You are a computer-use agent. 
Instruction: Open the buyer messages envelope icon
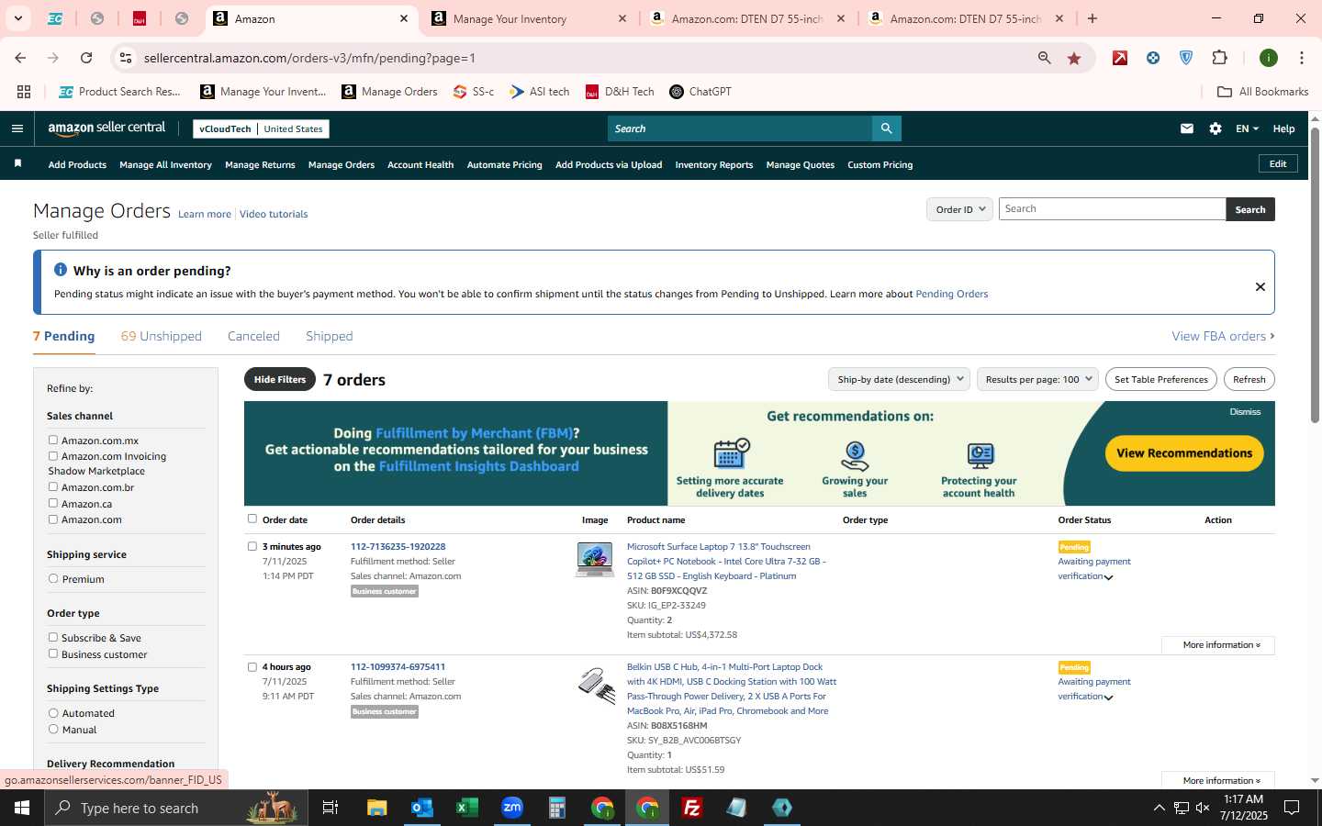(1187, 128)
